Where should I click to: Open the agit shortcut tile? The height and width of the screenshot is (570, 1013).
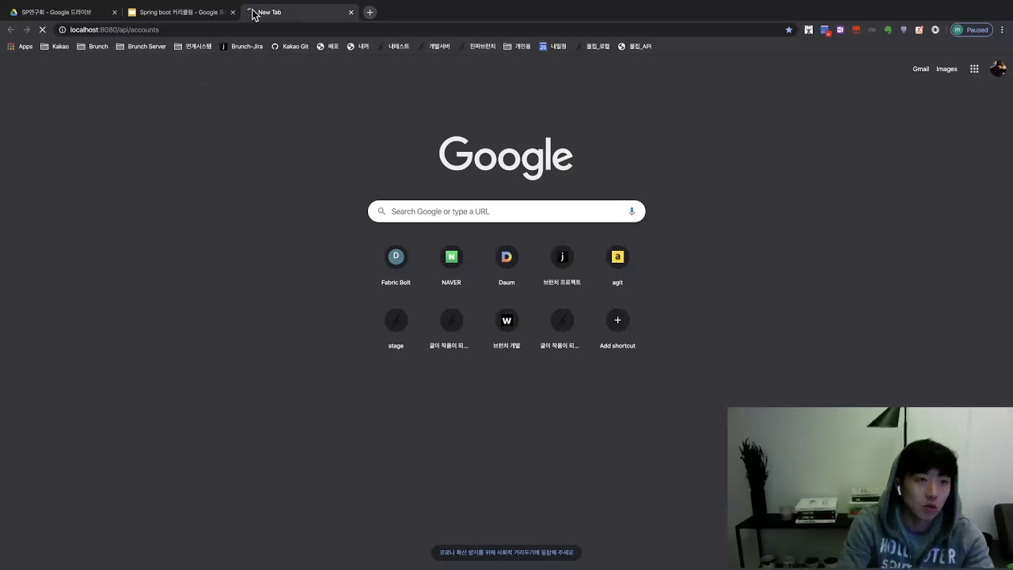[x=617, y=267]
